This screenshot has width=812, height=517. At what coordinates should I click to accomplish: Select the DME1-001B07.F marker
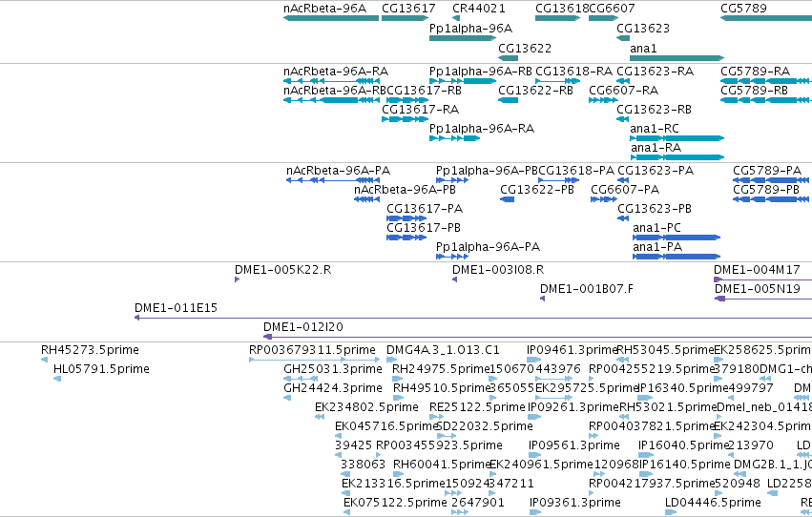pyautogui.click(x=542, y=300)
